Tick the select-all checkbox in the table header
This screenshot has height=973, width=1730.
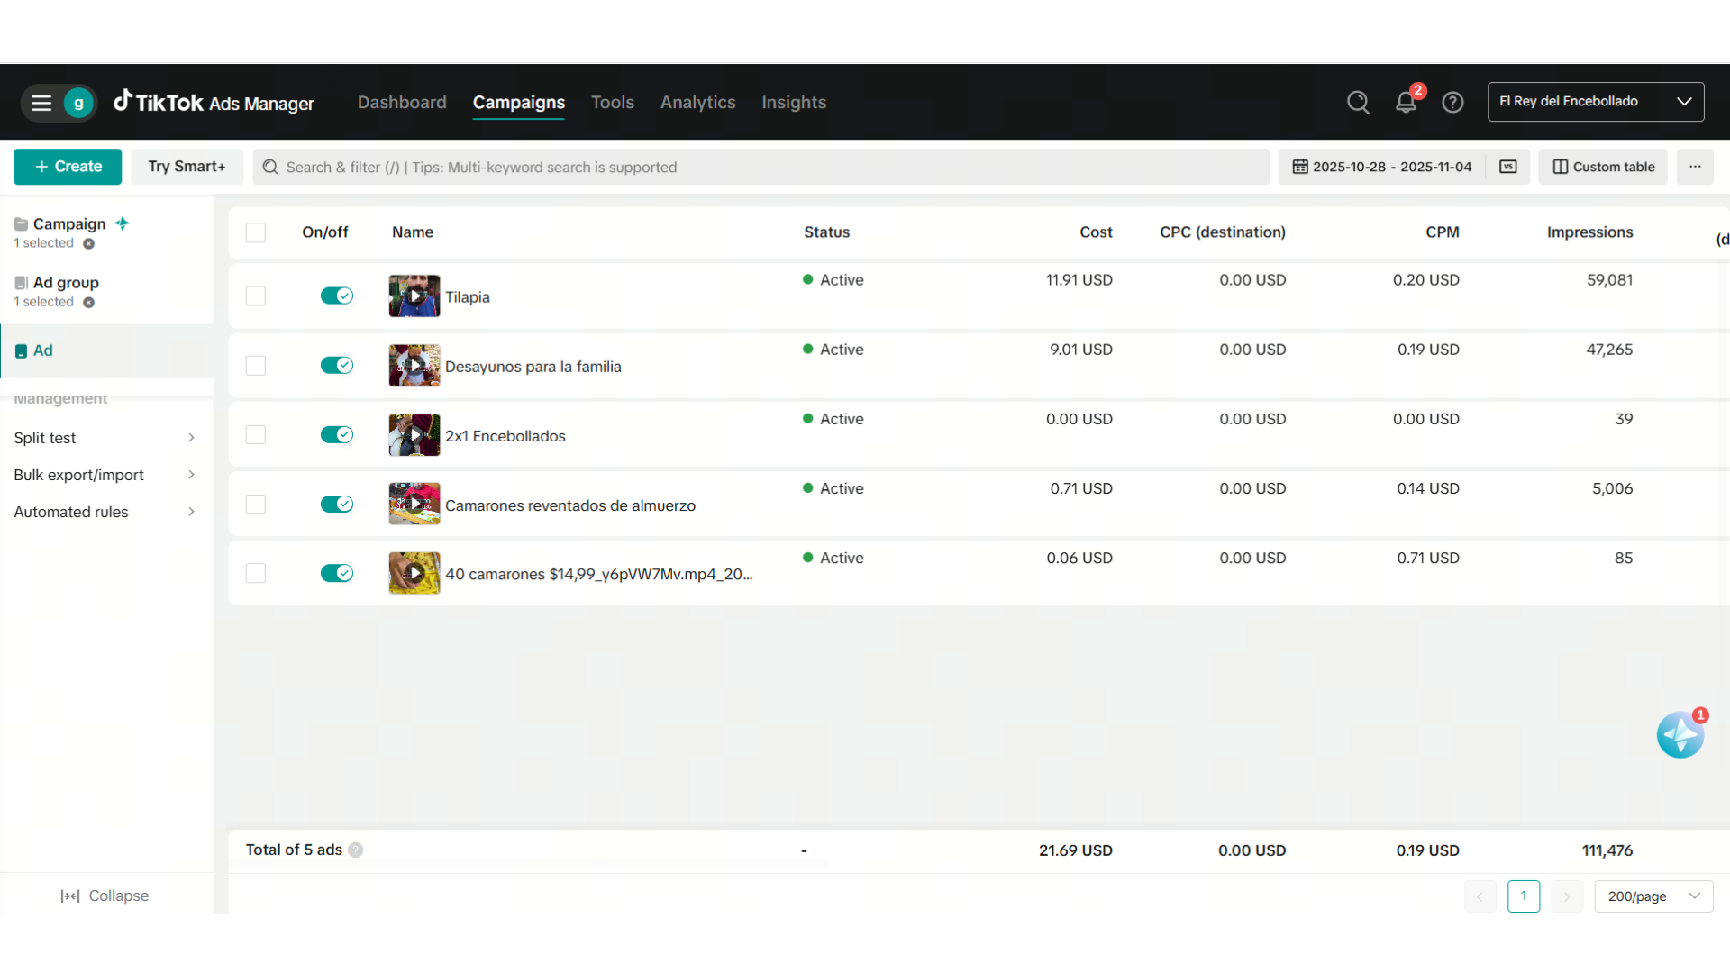[x=256, y=232]
